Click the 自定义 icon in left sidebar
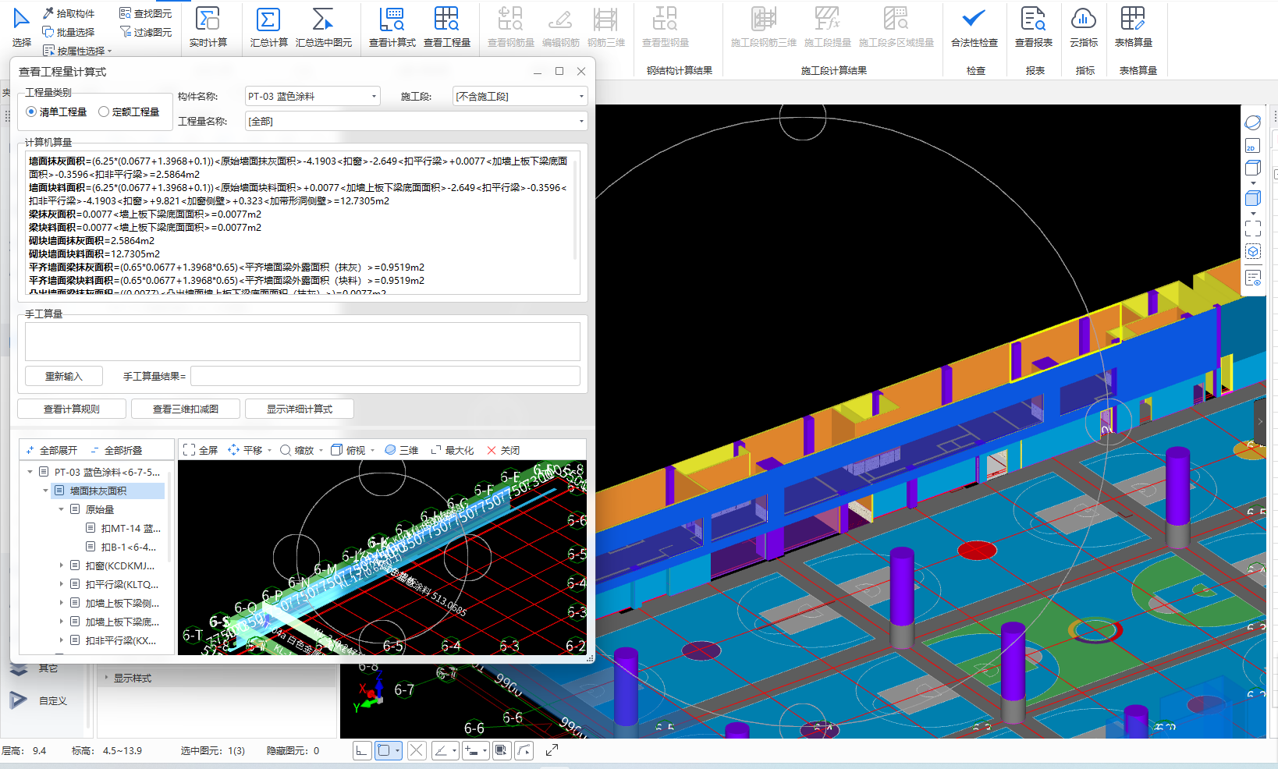Viewport: 1278px width, 769px height. pyautogui.click(x=19, y=700)
